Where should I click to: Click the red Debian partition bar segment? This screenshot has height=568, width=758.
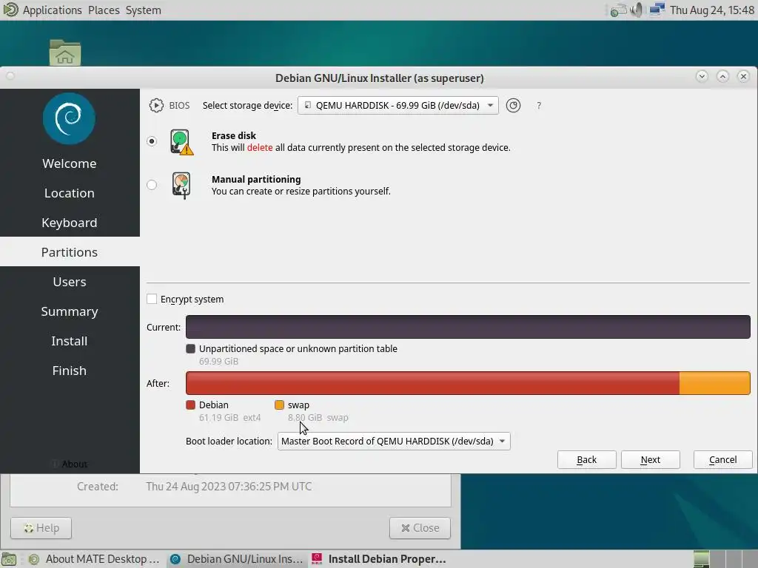tap(432, 383)
